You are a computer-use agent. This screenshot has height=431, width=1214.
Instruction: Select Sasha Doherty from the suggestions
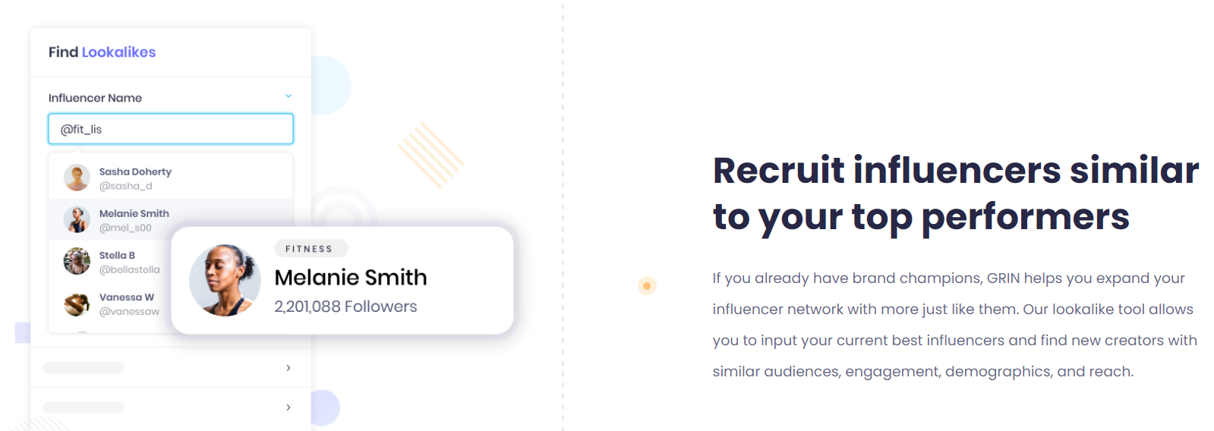point(170,178)
